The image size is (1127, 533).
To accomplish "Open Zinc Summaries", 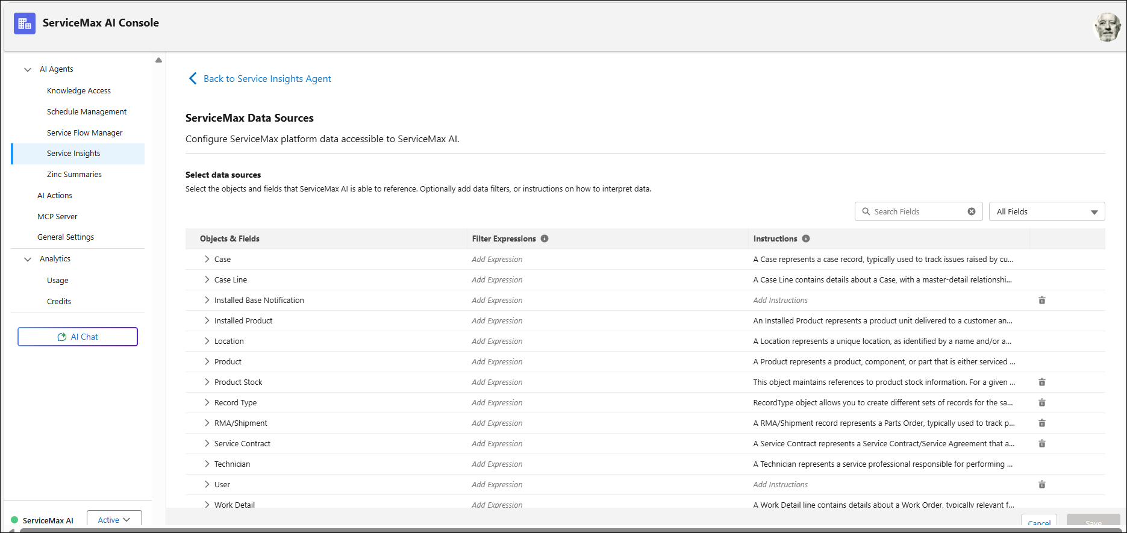I will (74, 174).
